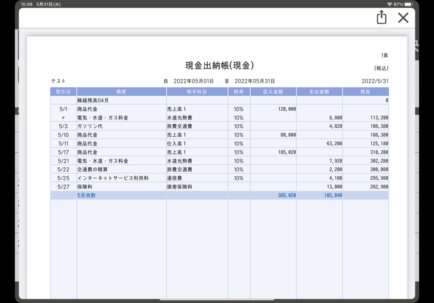Select the 7,920 expense amount

coord(336,161)
